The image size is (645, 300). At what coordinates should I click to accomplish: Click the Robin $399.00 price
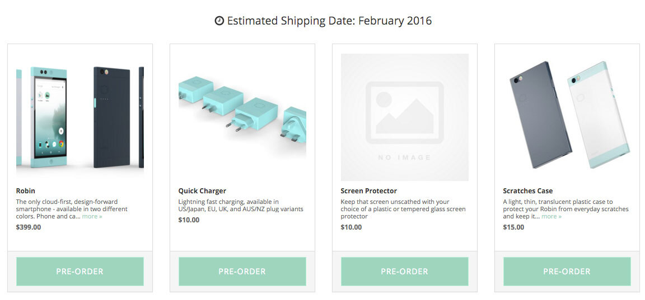tap(29, 227)
